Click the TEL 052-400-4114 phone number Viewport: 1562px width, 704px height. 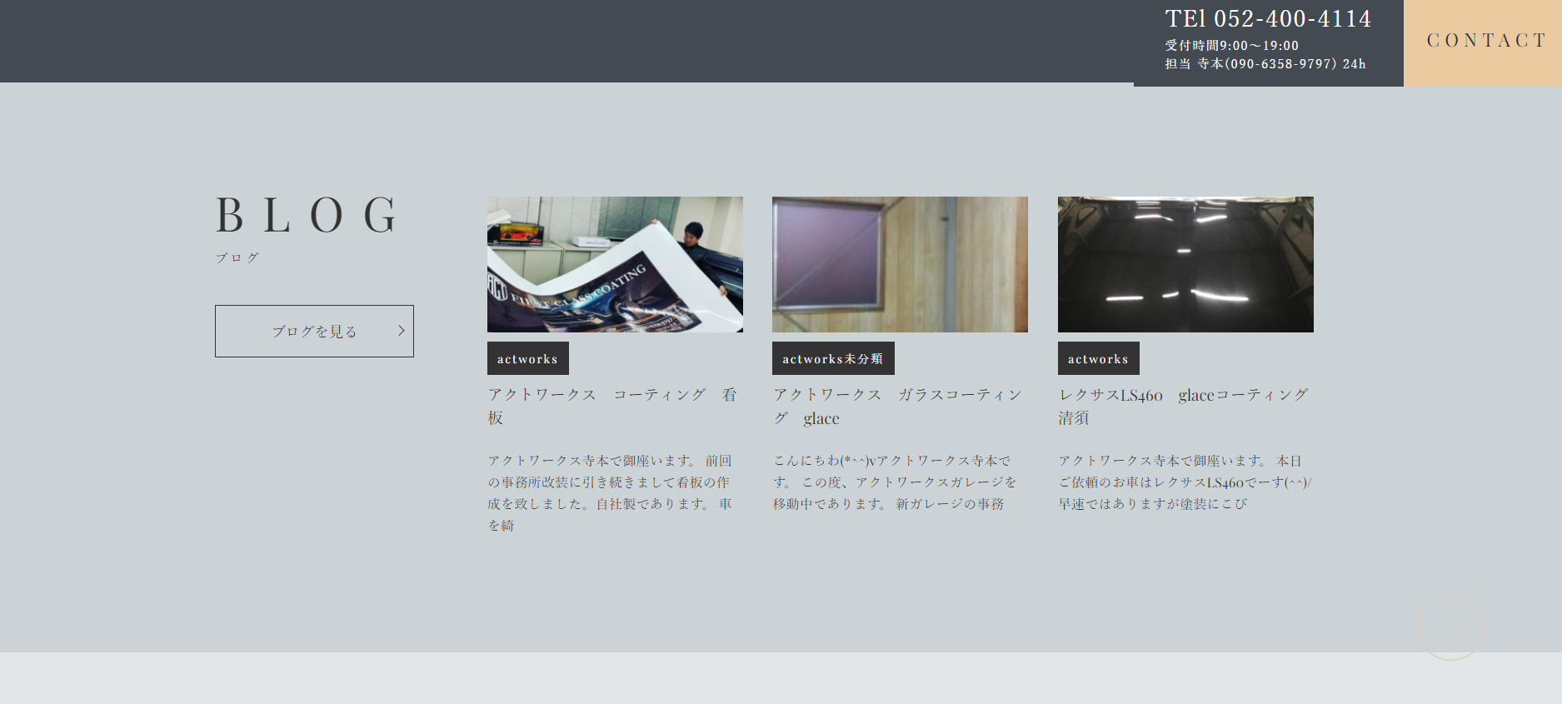1268,18
